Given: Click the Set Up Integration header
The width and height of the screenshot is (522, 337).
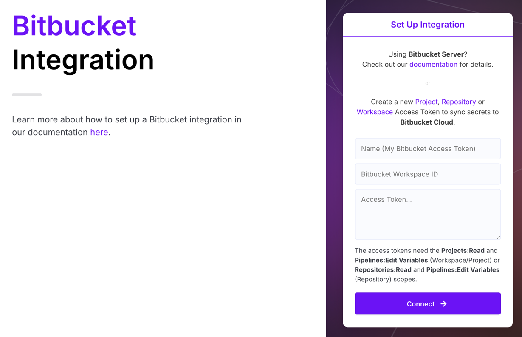Looking at the screenshot, I should (x=428, y=25).
